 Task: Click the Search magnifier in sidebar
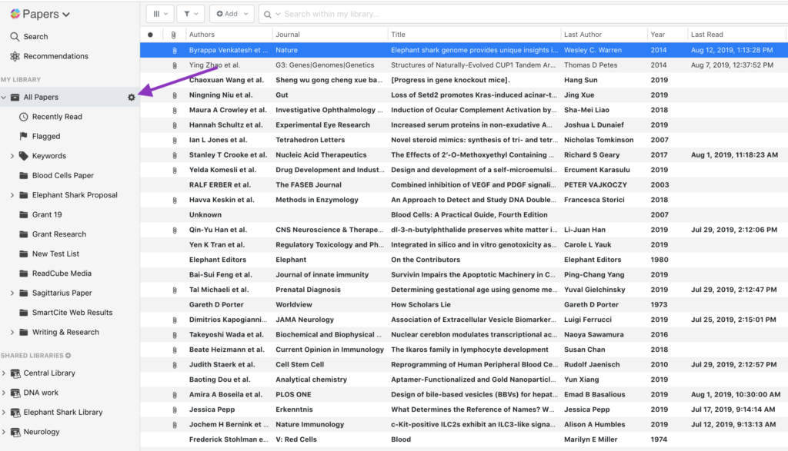[x=15, y=36]
